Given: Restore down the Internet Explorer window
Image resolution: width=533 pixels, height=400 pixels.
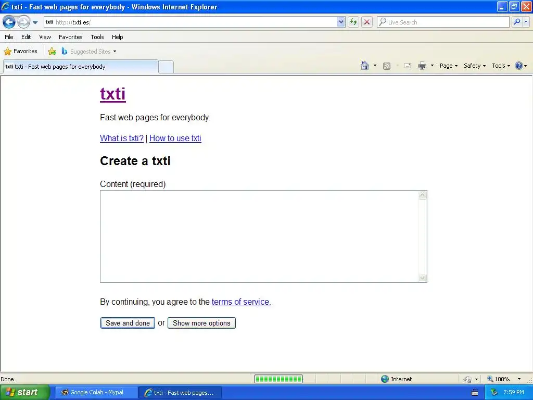Looking at the screenshot, I should tap(514, 6).
